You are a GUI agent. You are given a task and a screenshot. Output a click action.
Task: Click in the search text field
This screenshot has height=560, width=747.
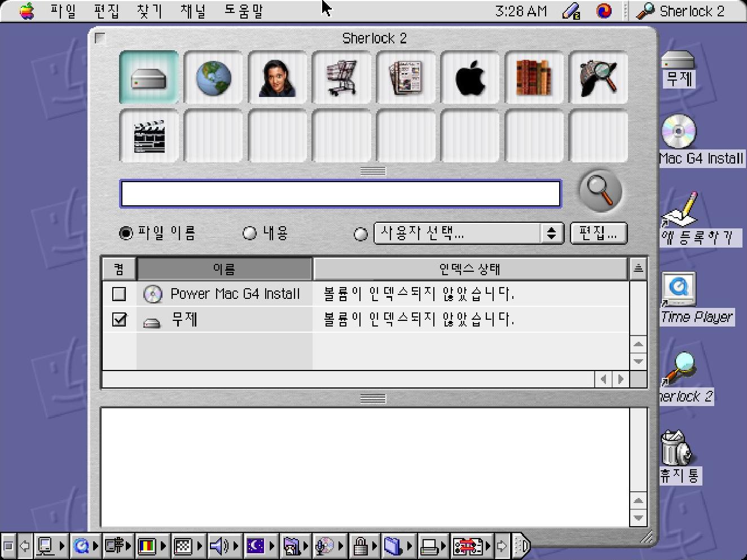click(341, 194)
